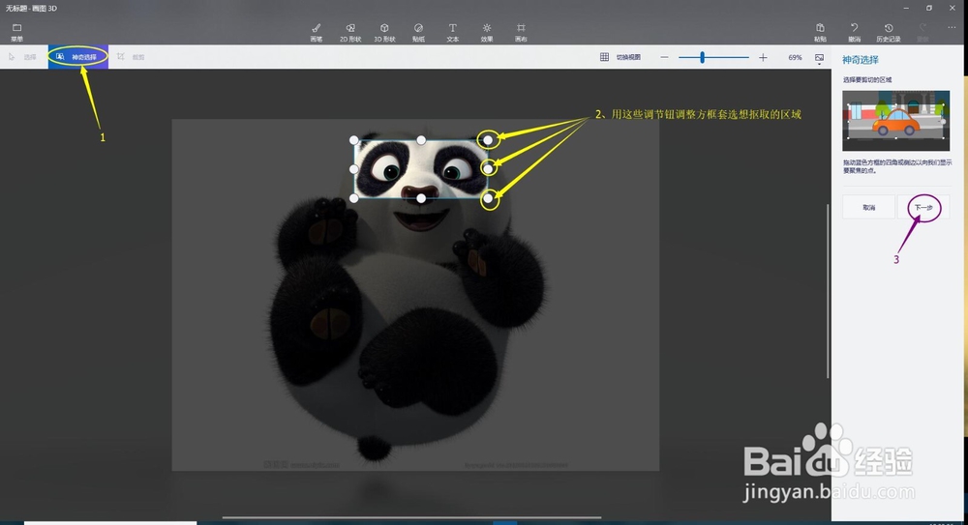Viewport: 968px width, 525px height.
Task: Zoom in with the plus button
Action: [763, 57]
